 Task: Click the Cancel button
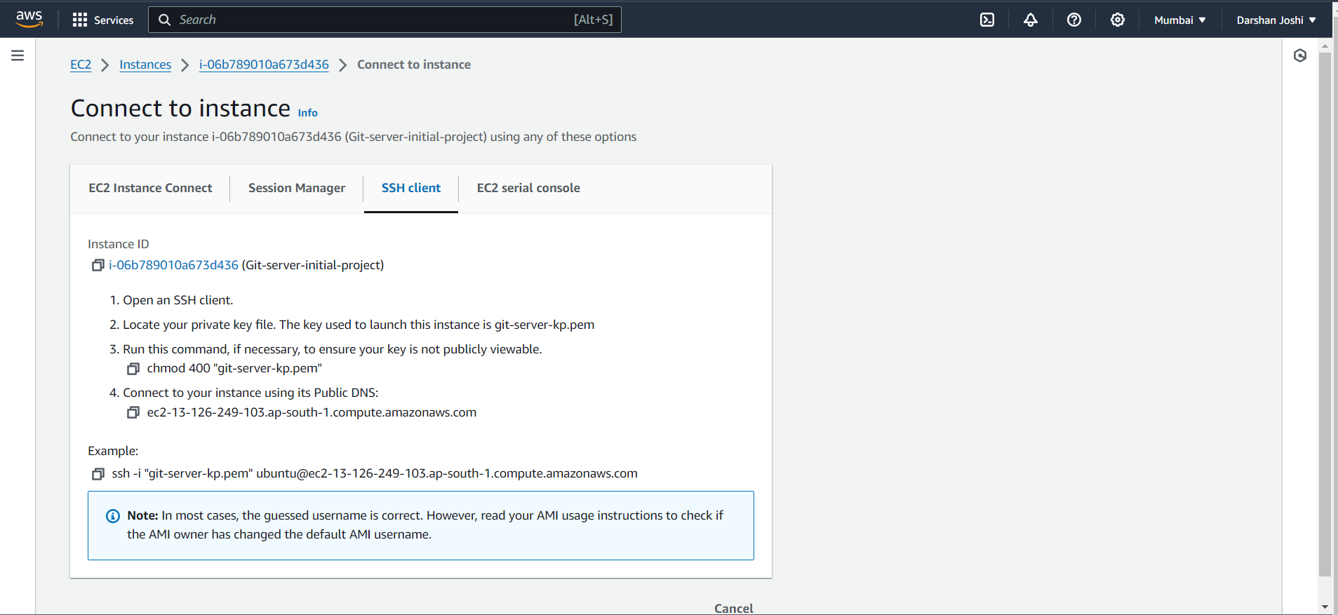pos(734,608)
